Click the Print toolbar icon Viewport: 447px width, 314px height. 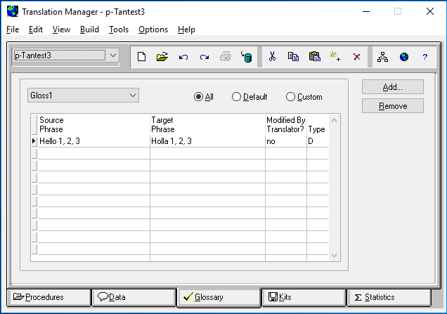click(226, 57)
